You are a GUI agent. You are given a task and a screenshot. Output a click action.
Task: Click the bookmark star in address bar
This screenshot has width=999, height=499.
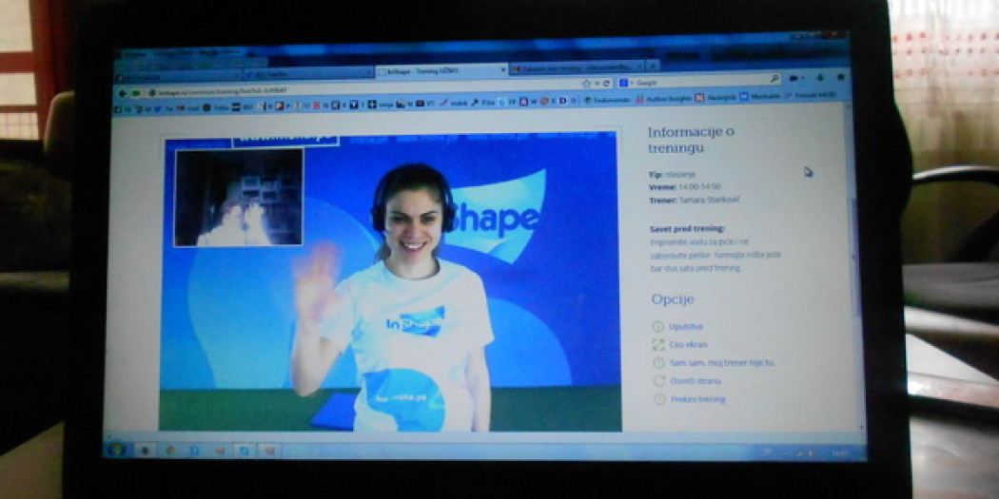tap(586, 83)
